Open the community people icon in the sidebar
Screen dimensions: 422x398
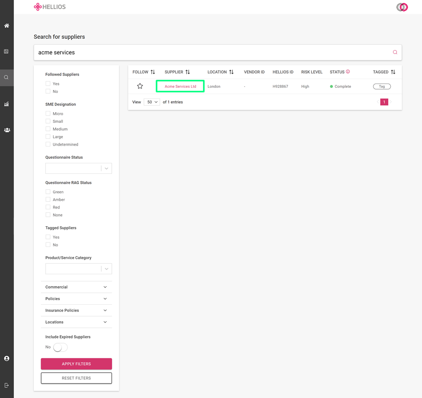(6, 130)
